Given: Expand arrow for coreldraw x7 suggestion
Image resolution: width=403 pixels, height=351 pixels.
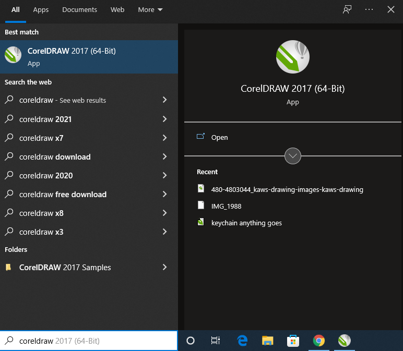Looking at the screenshot, I should point(164,138).
